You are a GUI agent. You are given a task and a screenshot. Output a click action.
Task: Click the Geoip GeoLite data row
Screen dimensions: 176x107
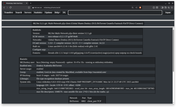pos(87,72)
